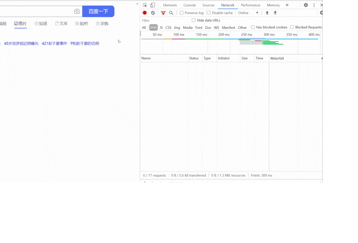
Task: Open DevTools settings gear icon
Action: pyautogui.click(x=306, y=5)
